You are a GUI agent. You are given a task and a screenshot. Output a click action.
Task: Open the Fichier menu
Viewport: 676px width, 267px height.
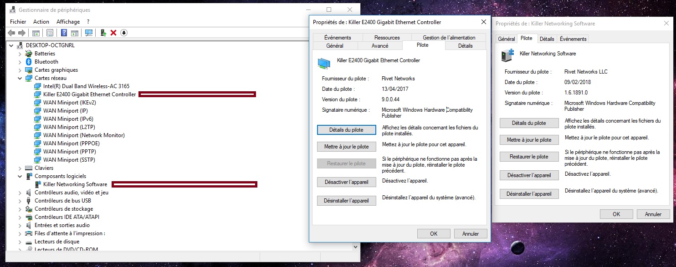[18, 22]
